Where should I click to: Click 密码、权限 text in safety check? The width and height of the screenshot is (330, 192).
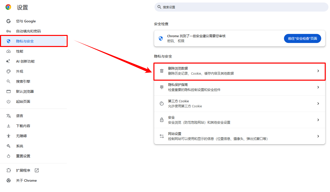pos(176,41)
